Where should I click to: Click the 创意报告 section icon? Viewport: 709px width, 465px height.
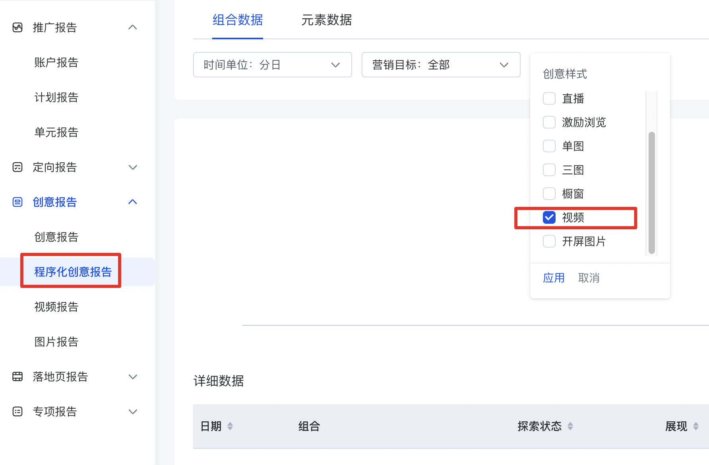17,202
